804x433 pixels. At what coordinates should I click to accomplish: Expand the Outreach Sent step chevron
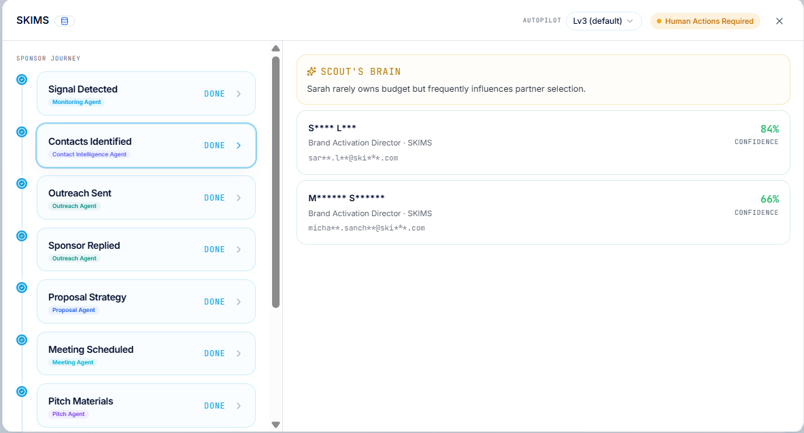tap(239, 198)
